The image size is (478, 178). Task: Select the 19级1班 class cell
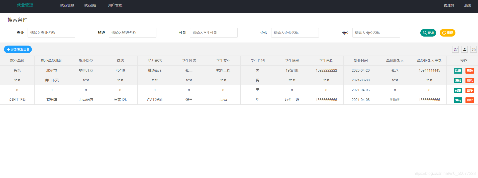click(292, 70)
